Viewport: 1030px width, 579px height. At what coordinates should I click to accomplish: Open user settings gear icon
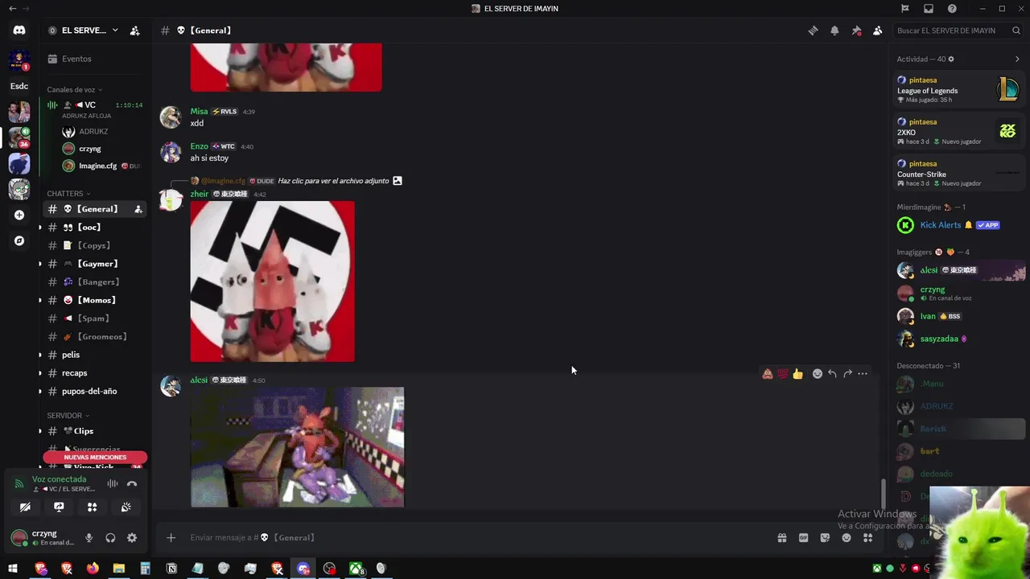tap(132, 538)
